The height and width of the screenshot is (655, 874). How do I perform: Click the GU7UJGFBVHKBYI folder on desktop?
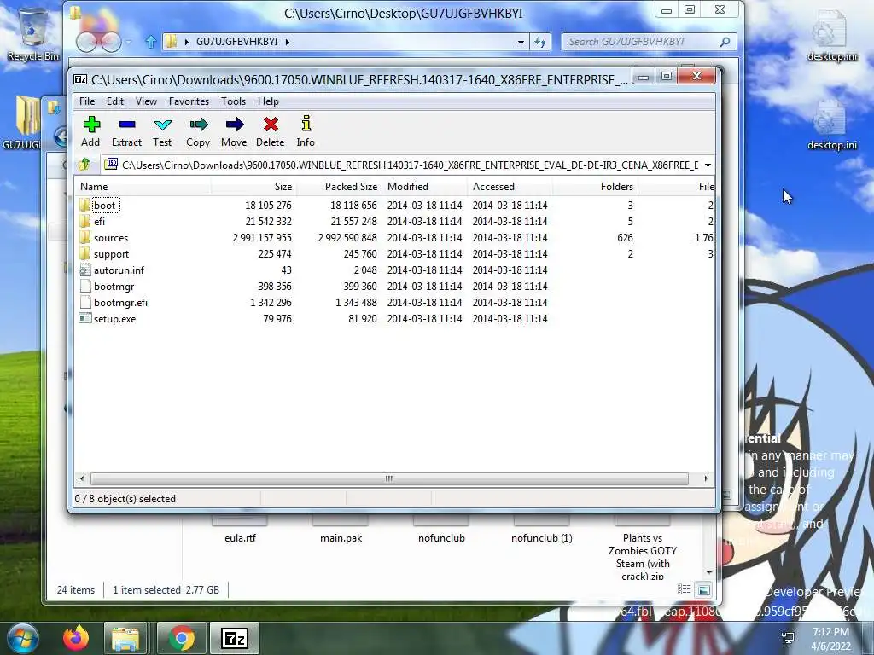21,124
